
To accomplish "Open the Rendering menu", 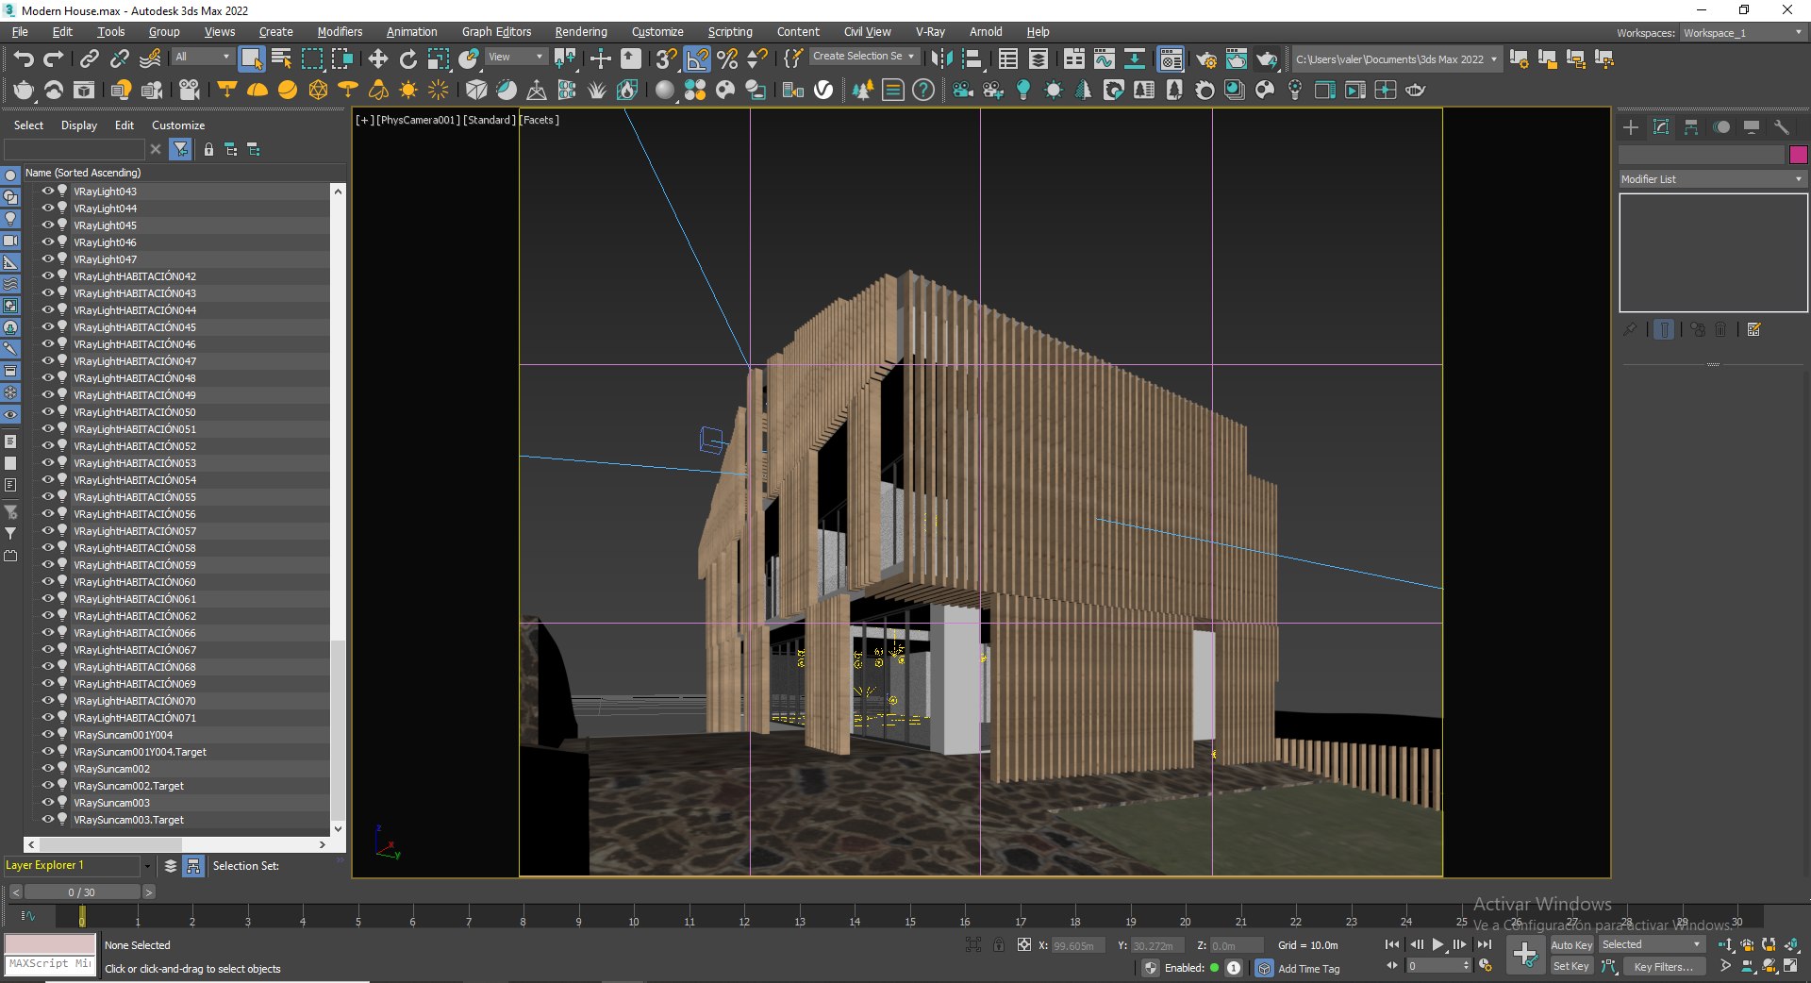I will tap(580, 32).
